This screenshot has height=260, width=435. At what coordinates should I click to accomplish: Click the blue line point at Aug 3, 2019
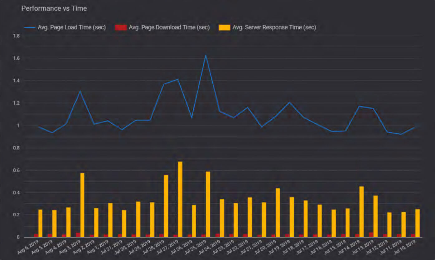[80, 91]
